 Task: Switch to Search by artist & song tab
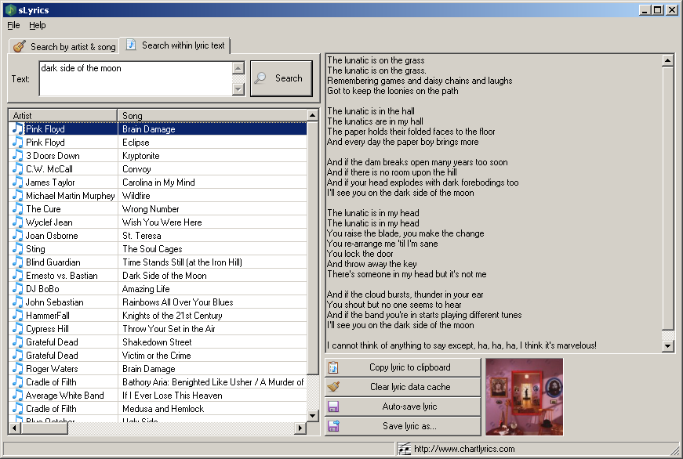click(x=64, y=46)
